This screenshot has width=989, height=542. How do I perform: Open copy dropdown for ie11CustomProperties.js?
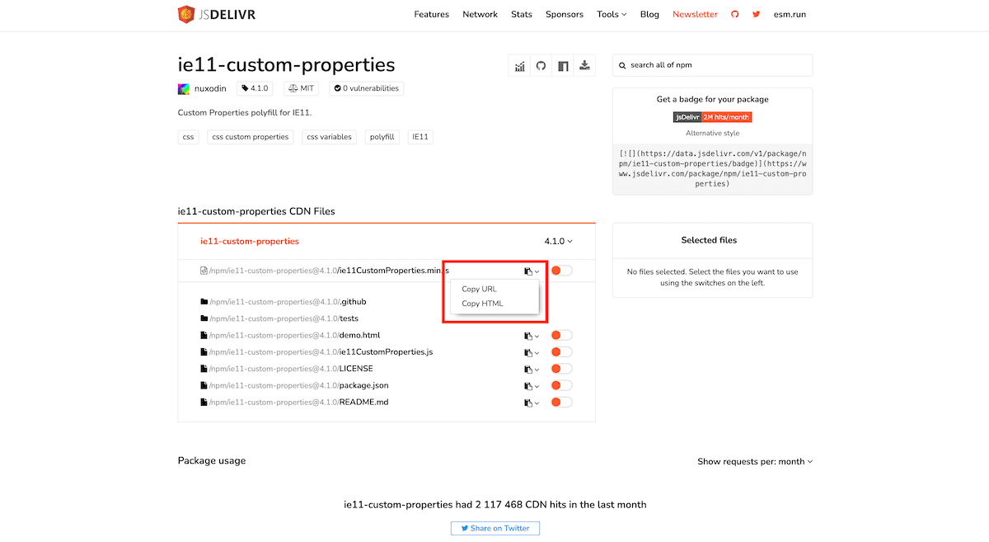(x=532, y=353)
